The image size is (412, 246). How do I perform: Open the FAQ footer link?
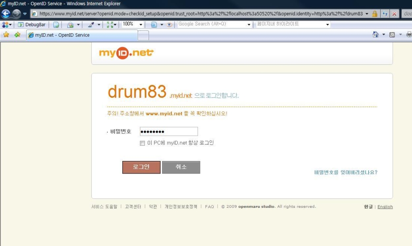(x=209, y=207)
